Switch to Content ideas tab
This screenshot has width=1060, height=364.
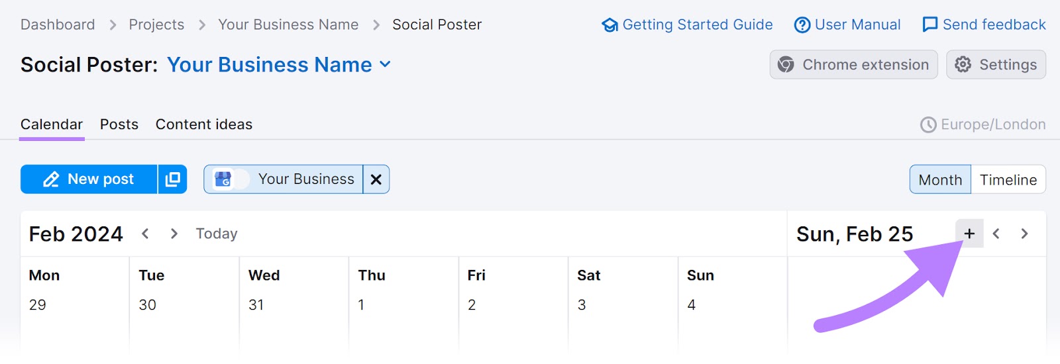204,124
